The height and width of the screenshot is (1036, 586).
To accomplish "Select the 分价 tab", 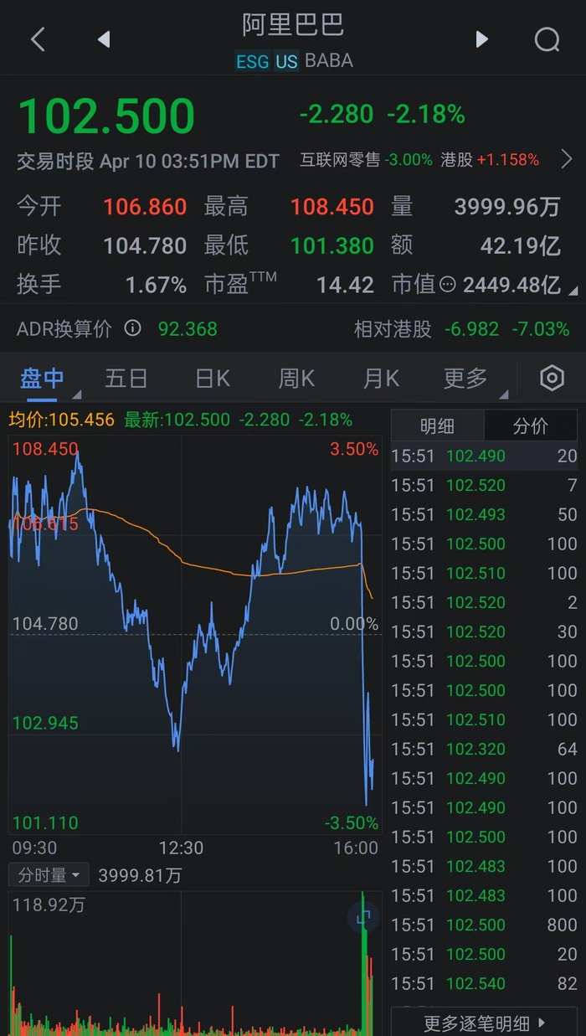I will (531, 425).
